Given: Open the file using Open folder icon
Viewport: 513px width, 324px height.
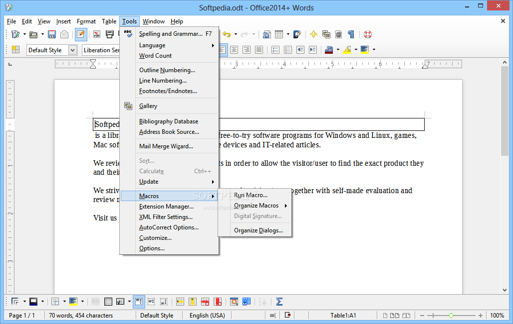Looking at the screenshot, I should [x=33, y=34].
